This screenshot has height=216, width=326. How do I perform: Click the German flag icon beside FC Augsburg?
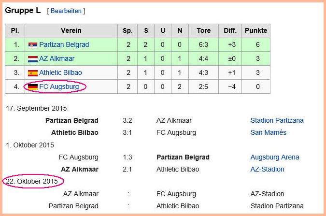click(33, 87)
